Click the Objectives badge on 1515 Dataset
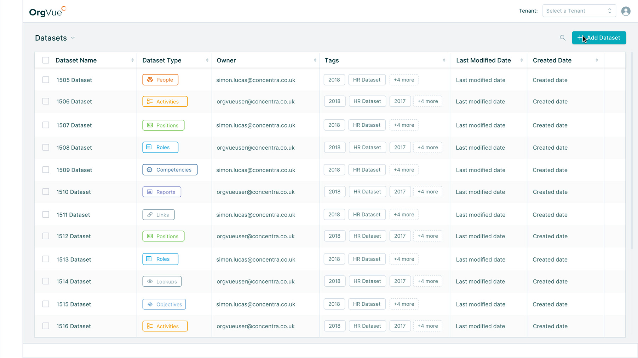Screen dimensions: 638x358 [164, 304]
